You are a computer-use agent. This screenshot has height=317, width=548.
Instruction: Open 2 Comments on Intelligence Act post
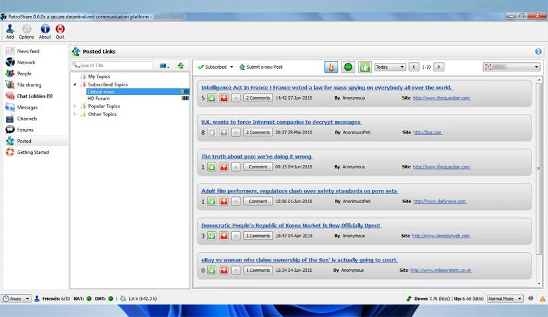tap(258, 98)
